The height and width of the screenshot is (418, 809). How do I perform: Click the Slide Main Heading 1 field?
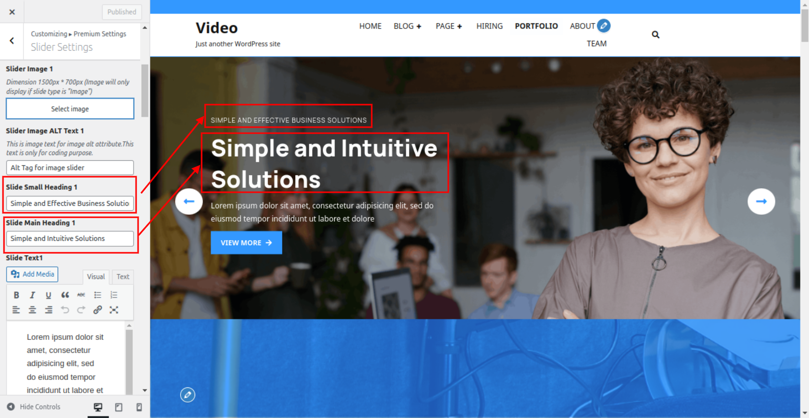(x=70, y=238)
